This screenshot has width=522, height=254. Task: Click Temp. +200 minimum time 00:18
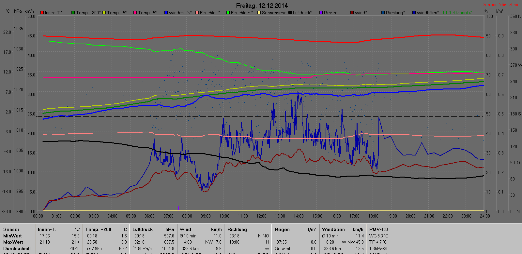[x=92, y=236]
